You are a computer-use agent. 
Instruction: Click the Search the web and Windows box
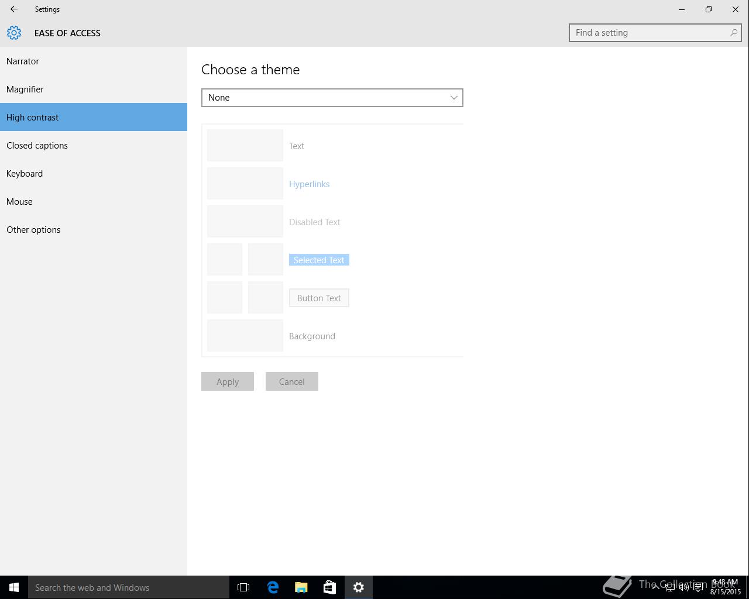(129, 587)
